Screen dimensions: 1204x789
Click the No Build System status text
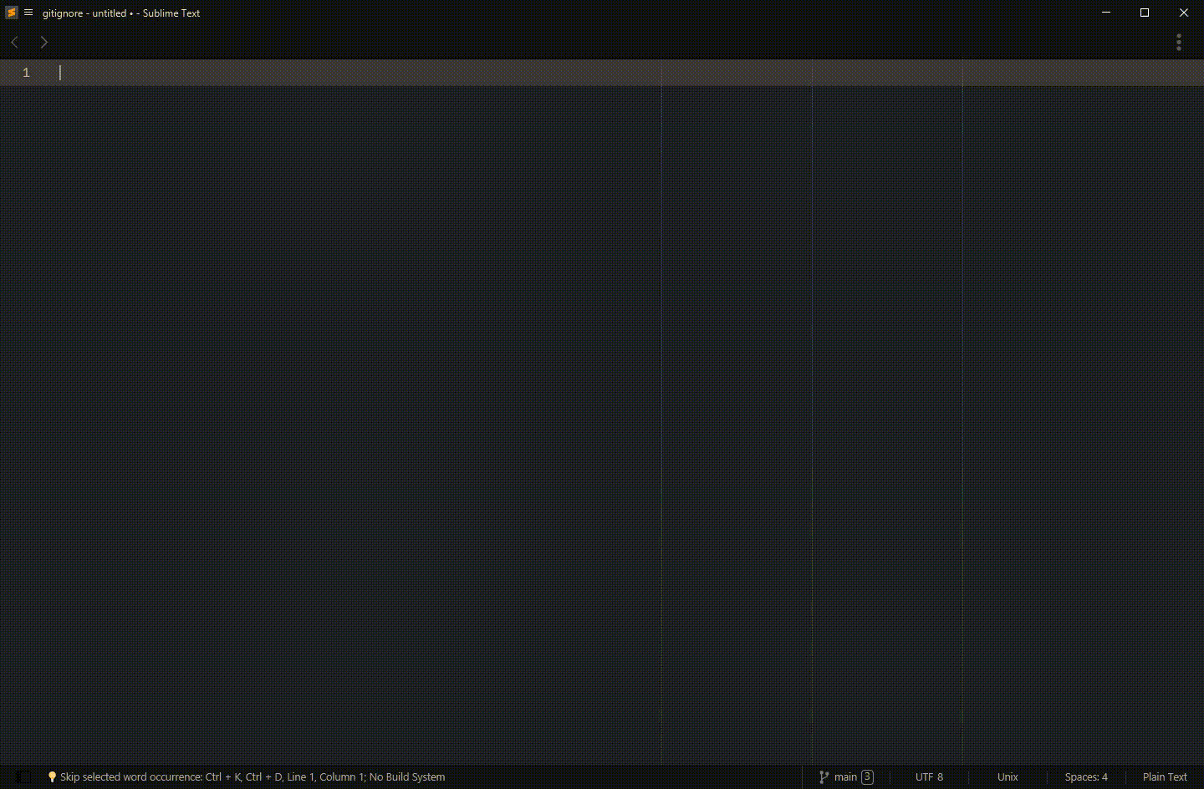pos(407,776)
